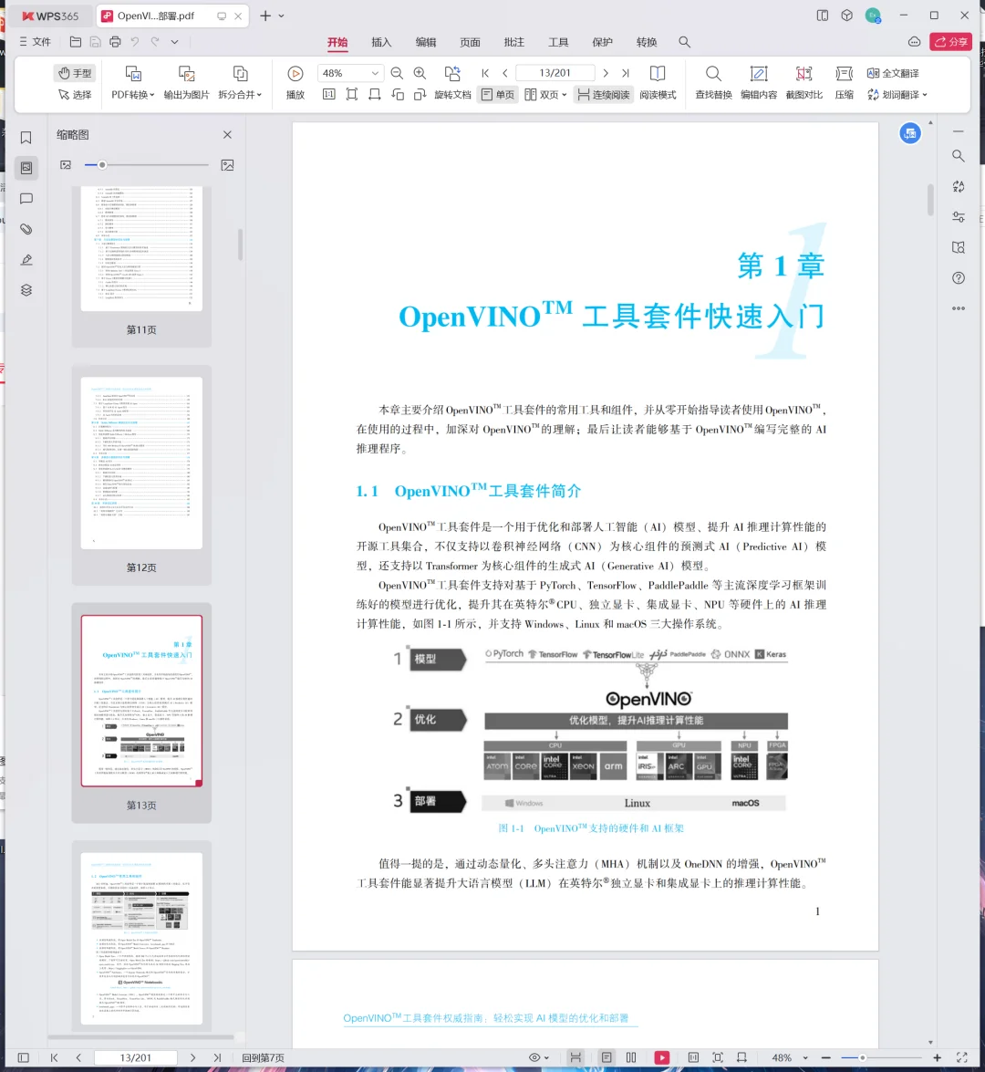Switch to 保护 ribbon tab
Image resolution: width=985 pixels, height=1072 pixels.
pos(602,42)
